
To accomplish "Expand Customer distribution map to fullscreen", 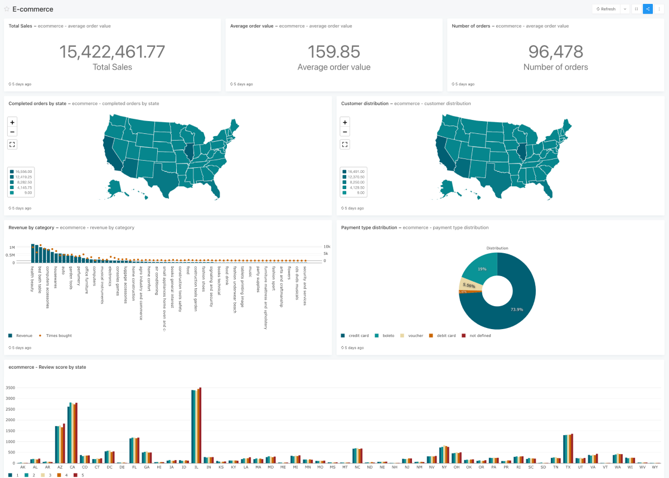I will 345,144.
